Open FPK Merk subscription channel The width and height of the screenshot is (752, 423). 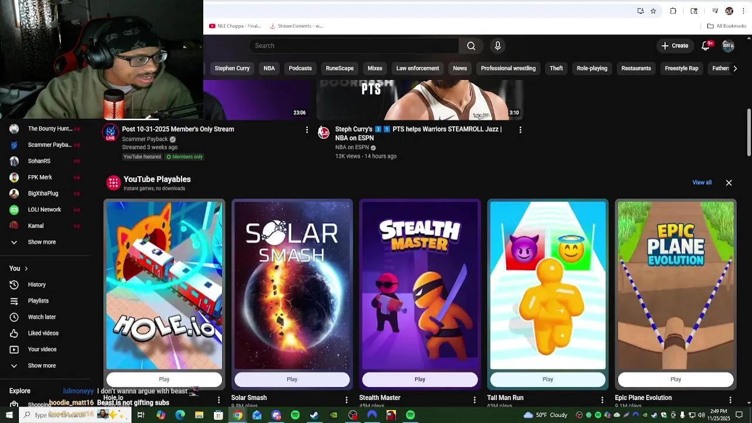pos(45,177)
